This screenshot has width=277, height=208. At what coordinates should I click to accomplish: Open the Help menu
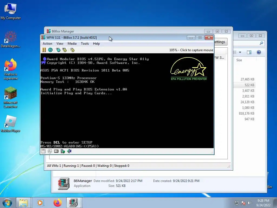coord(97,44)
